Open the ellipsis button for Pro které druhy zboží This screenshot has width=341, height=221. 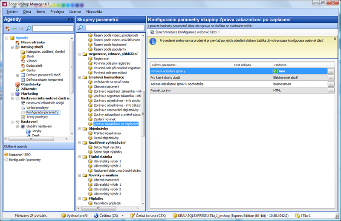point(331,78)
